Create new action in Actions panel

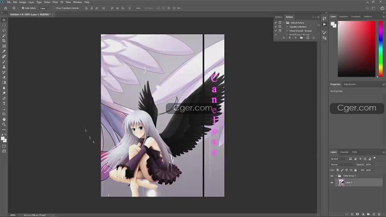(308, 38)
